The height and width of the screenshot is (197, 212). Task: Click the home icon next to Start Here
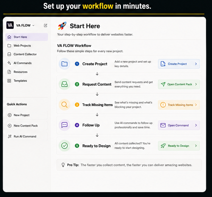9,37
